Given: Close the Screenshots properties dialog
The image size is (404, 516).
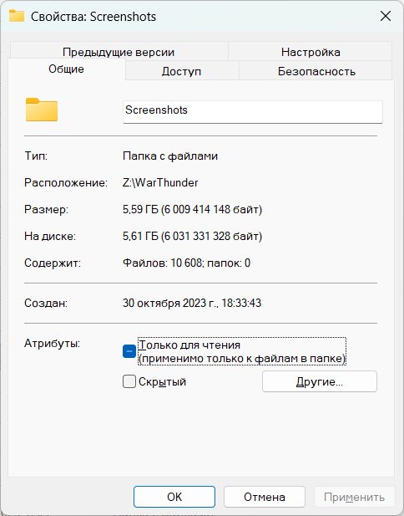Looking at the screenshot, I should [386, 16].
